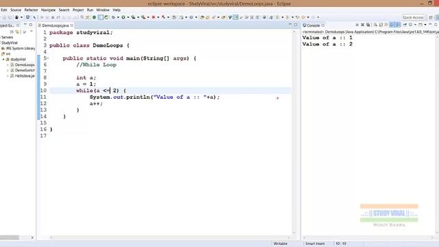Click the Smart Insert status entry
Image resolution: width=439 pixels, height=247 pixels.
pos(315,244)
